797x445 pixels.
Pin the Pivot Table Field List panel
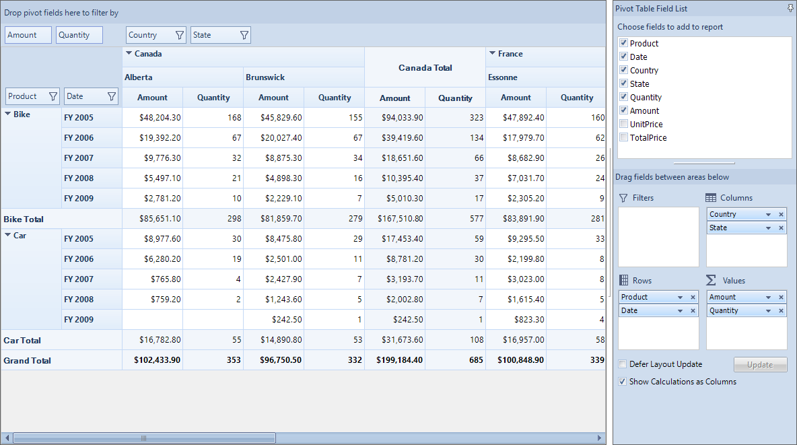(x=790, y=8)
